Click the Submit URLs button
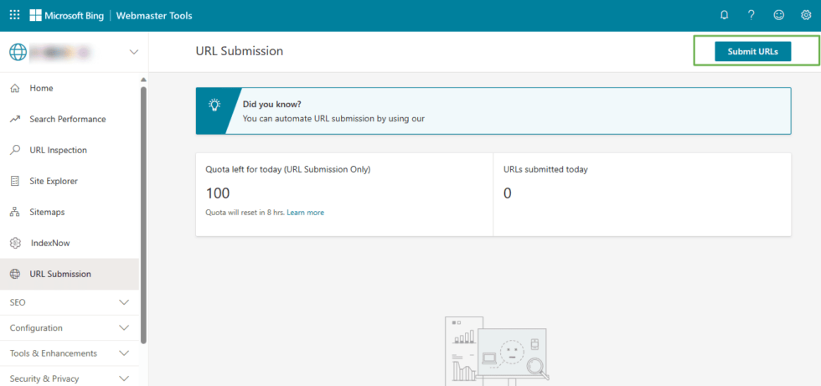 click(x=753, y=51)
